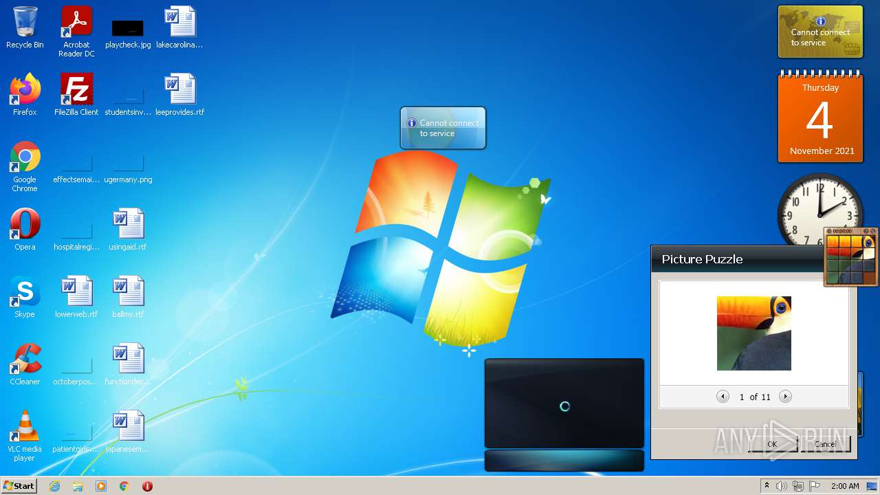The height and width of the screenshot is (495, 880).
Task: Select the ballmy.rtf document icon
Action: pyautogui.click(x=128, y=297)
